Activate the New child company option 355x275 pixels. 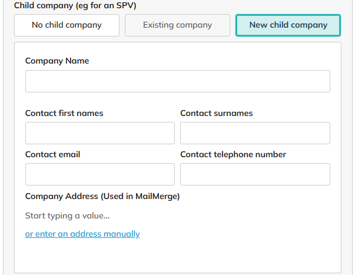(288, 25)
